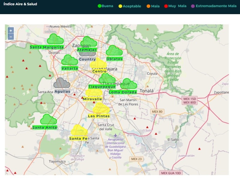Select the Atemajac station cloud marker
Viewport: 240px width, 179px height.
[x=88, y=42]
